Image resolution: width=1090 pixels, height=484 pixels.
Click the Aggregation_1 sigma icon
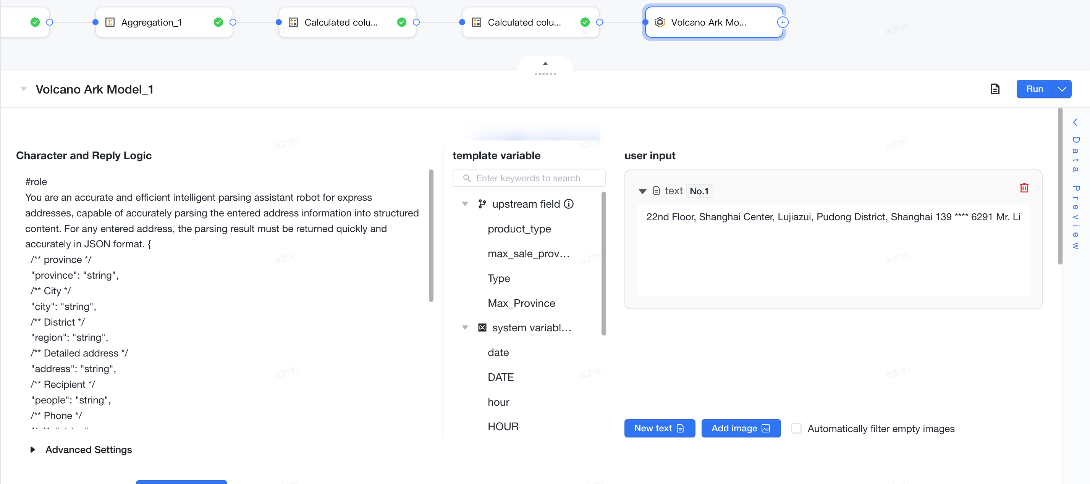pyautogui.click(x=110, y=23)
